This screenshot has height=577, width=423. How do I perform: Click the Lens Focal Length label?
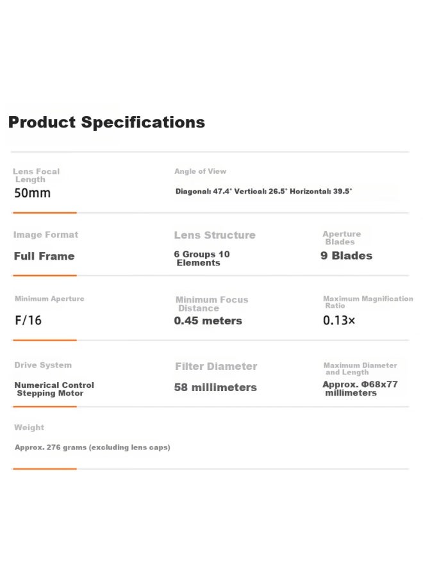(x=36, y=176)
